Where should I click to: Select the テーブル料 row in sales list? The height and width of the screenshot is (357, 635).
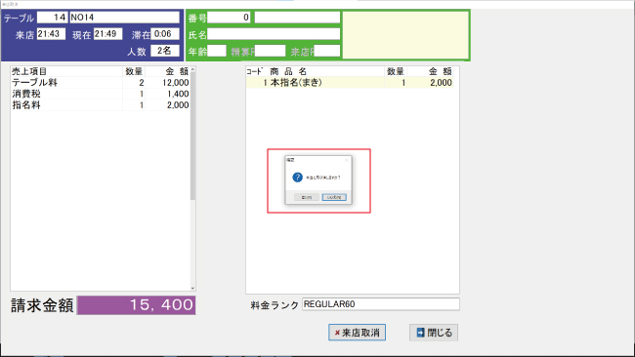(x=100, y=83)
